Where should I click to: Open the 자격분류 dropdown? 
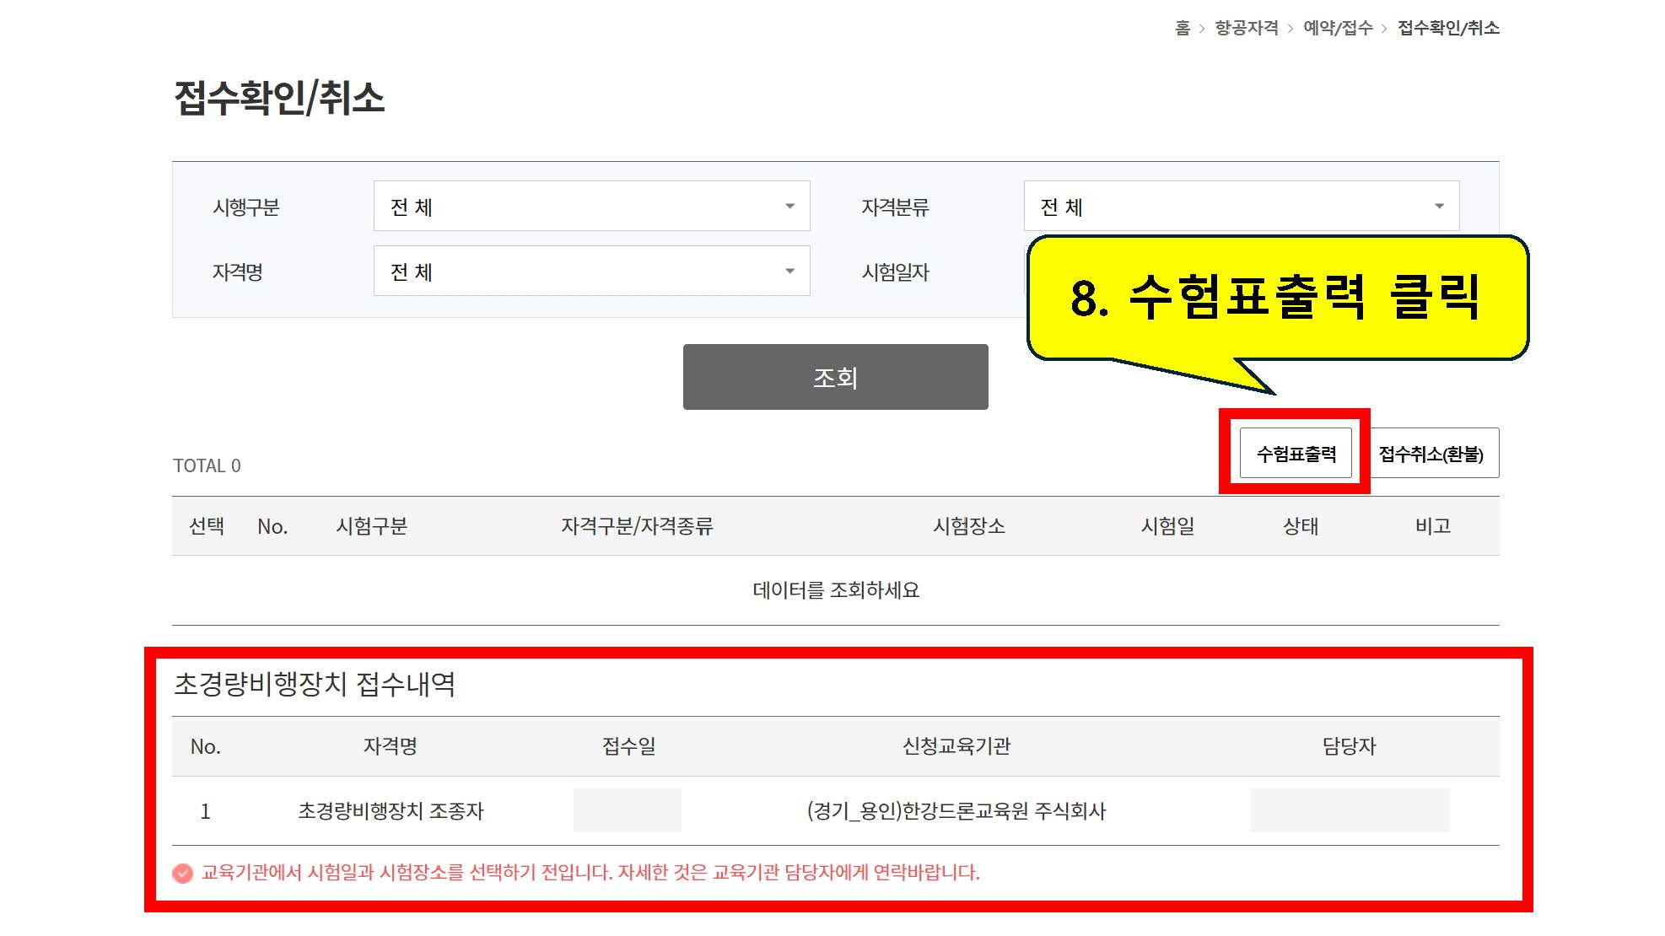[1241, 206]
